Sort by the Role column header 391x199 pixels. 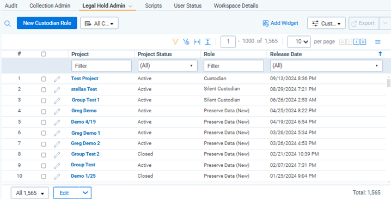[209, 54]
